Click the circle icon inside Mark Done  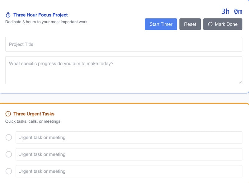pyautogui.click(x=210, y=24)
